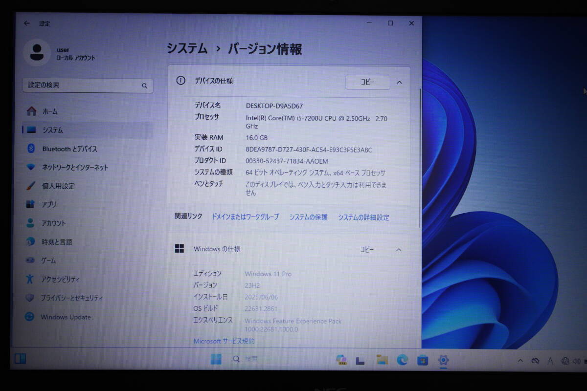Copy the Windows の仕様 details

click(367, 250)
